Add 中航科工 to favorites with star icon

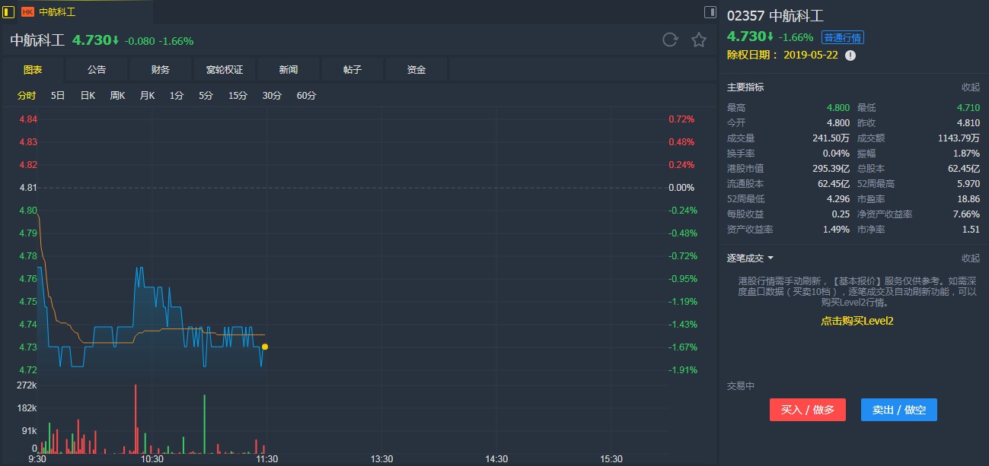[699, 40]
